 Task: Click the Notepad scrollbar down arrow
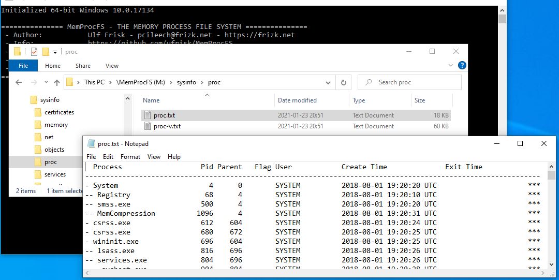[552, 264]
